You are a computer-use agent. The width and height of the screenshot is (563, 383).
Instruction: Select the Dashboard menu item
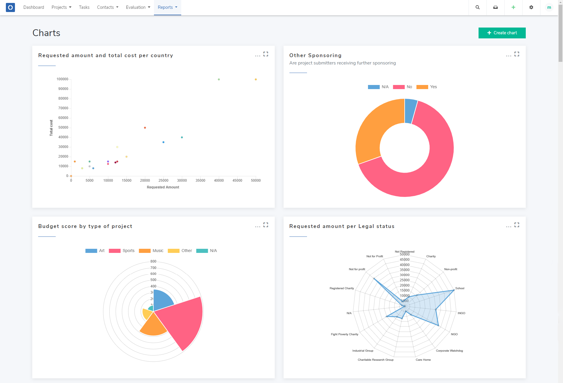34,7
